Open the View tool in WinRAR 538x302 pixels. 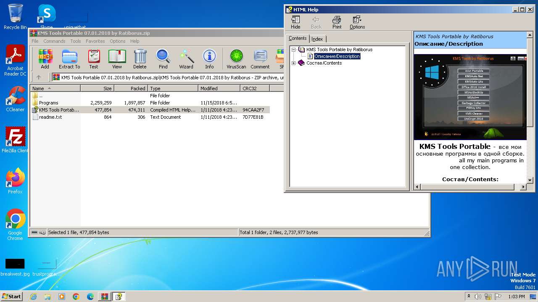(x=117, y=59)
